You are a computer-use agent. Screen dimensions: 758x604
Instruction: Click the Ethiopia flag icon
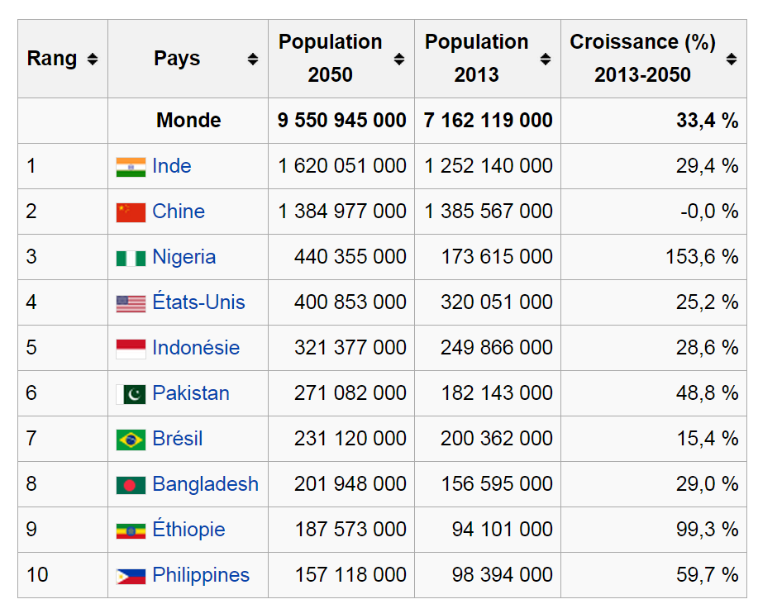(x=131, y=530)
